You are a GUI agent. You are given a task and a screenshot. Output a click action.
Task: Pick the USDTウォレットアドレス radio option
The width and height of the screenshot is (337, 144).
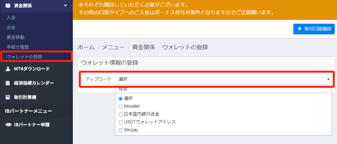click(120, 122)
